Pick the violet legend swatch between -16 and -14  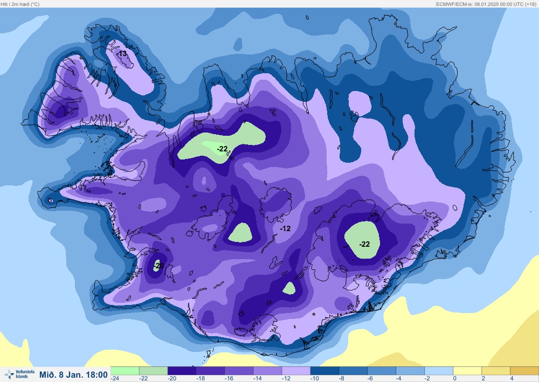click(x=239, y=371)
